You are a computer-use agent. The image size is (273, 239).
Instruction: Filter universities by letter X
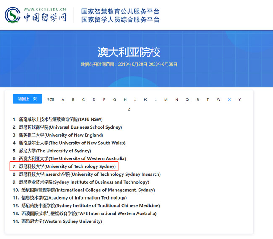click(x=229, y=100)
